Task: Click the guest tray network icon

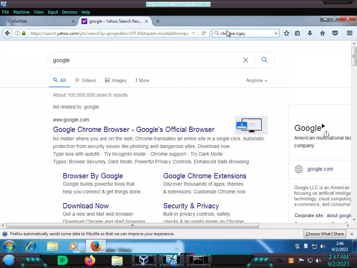Action: click(314, 246)
